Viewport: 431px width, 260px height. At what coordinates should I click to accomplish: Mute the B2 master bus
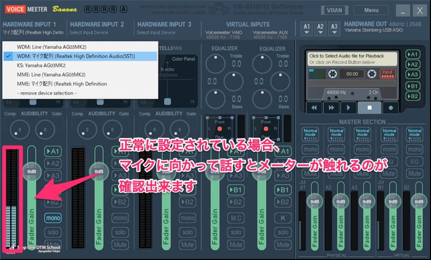click(414, 174)
